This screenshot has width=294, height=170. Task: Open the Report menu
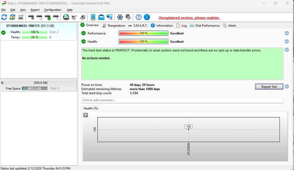tap(35, 10)
